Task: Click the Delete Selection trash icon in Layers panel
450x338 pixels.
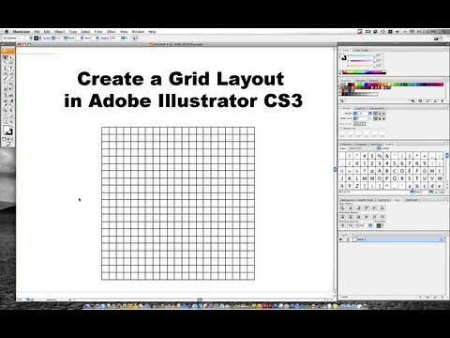Action: [x=442, y=297]
